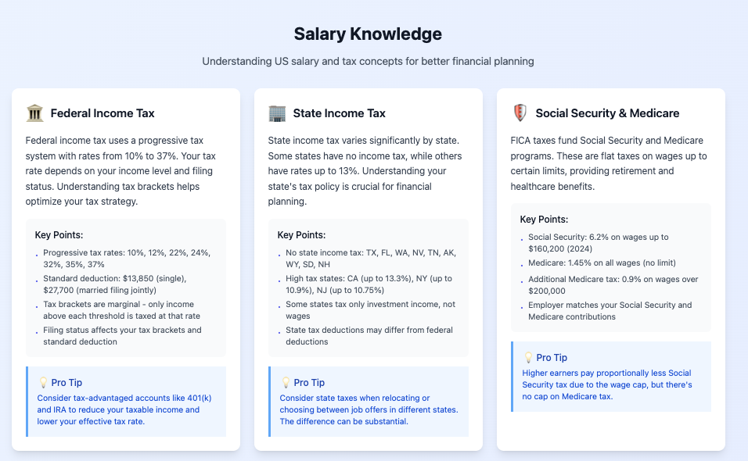Click the no state income tax bullet
Screen dimensions: 748x461
(x=368, y=259)
